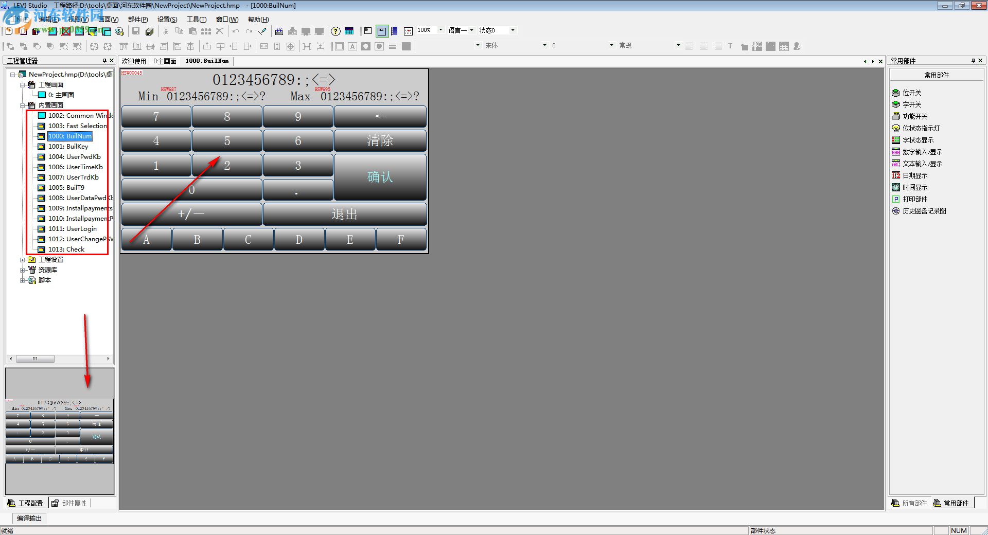Click the undo arrow icon
Screen dimensions: 988x535
(236, 31)
